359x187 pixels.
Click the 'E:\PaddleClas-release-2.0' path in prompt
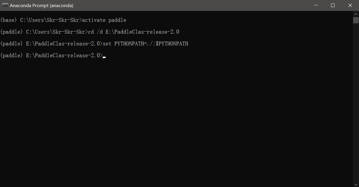click(63, 55)
